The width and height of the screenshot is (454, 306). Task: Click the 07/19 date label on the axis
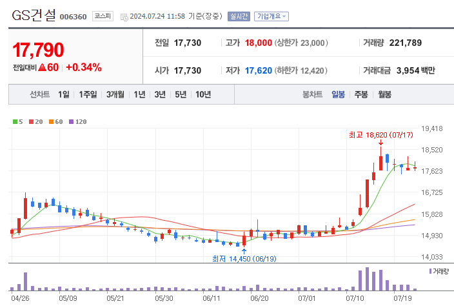[402, 298]
